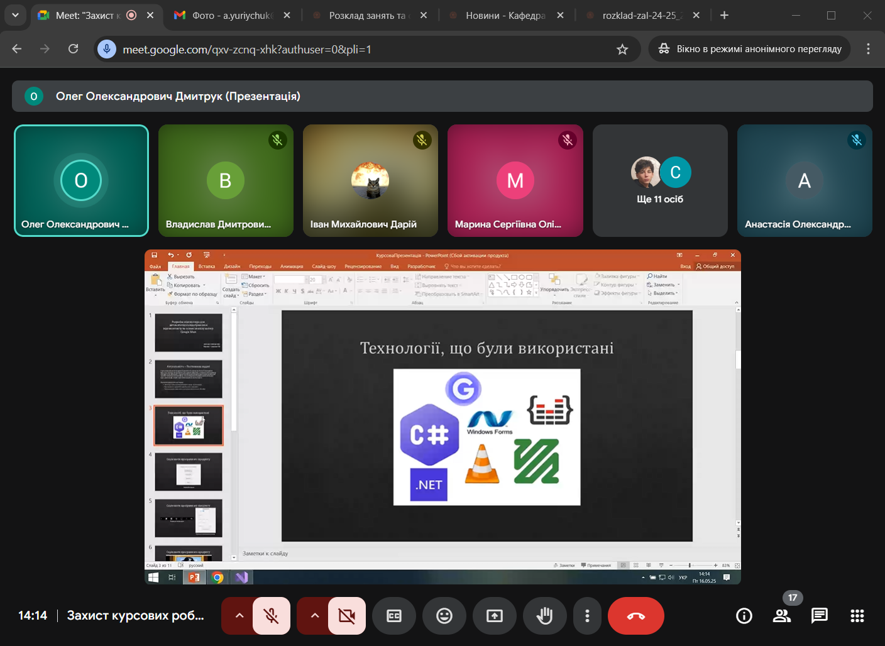Open the activities grid icon
This screenshot has width=885, height=646.
coord(857,616)
